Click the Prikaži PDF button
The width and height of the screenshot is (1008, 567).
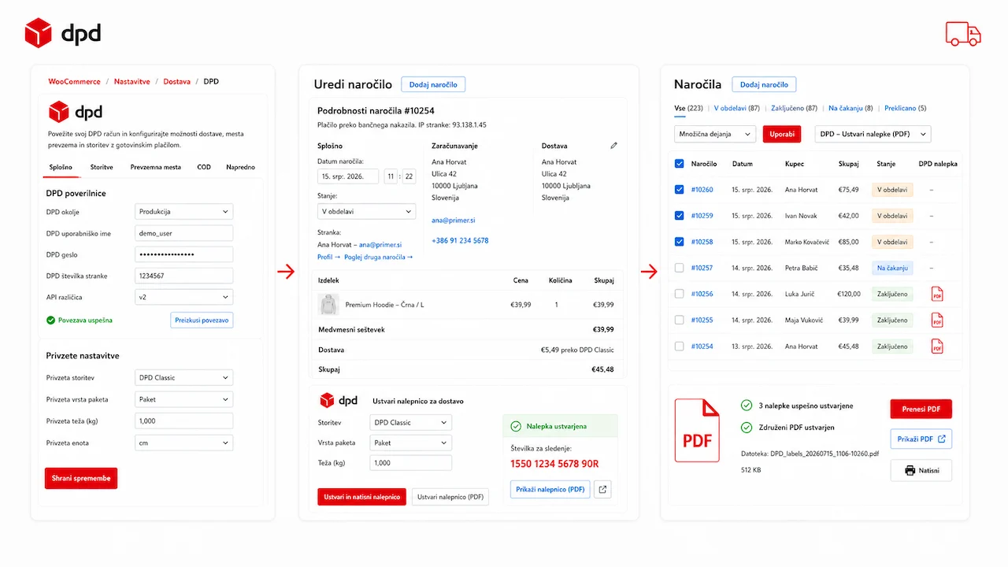(921, 439)
